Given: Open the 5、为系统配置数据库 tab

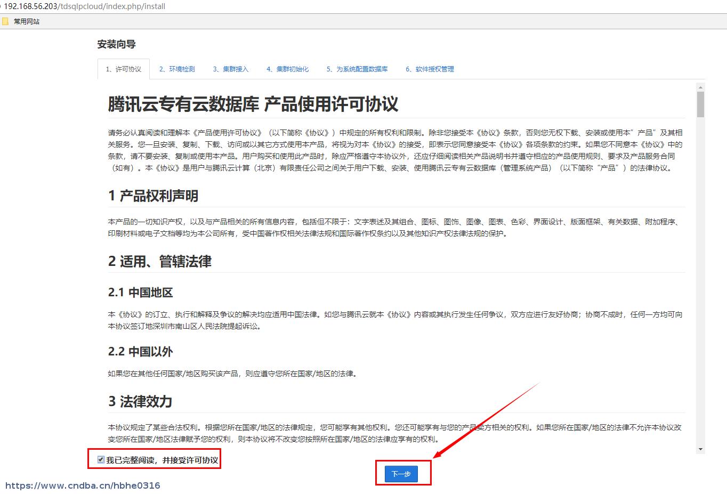Looking at the screenshot, I should 357,69.
